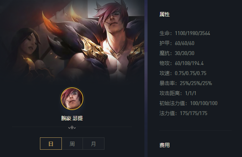Click the 属性 section heading

[x=164, y=14]
